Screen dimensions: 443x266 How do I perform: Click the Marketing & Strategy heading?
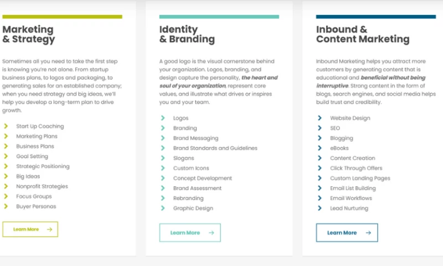coord(29,34)
